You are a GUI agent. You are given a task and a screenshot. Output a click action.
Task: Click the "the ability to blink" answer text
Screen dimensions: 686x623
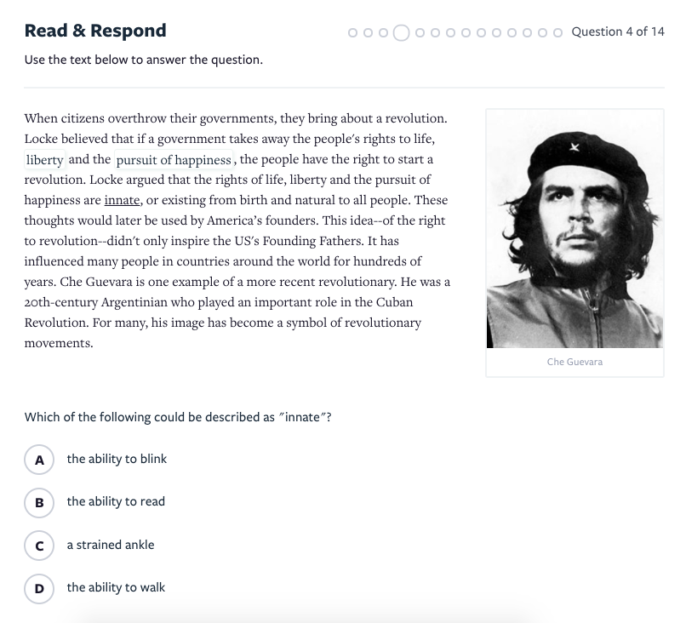point(117,460)
